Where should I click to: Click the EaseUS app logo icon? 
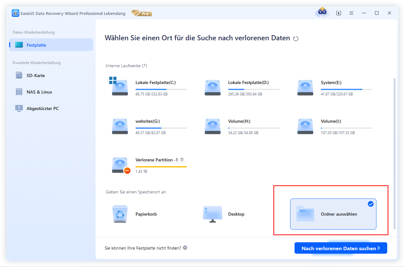[x=16, y=13]
